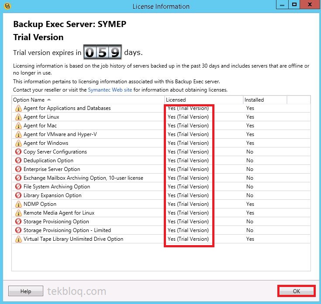
Task: Click warning icon next to Agent for Linux
Action: (18, 117)
